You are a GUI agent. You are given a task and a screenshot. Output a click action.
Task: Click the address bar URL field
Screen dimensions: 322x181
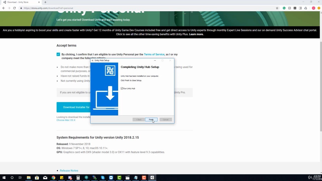point(148,8)
